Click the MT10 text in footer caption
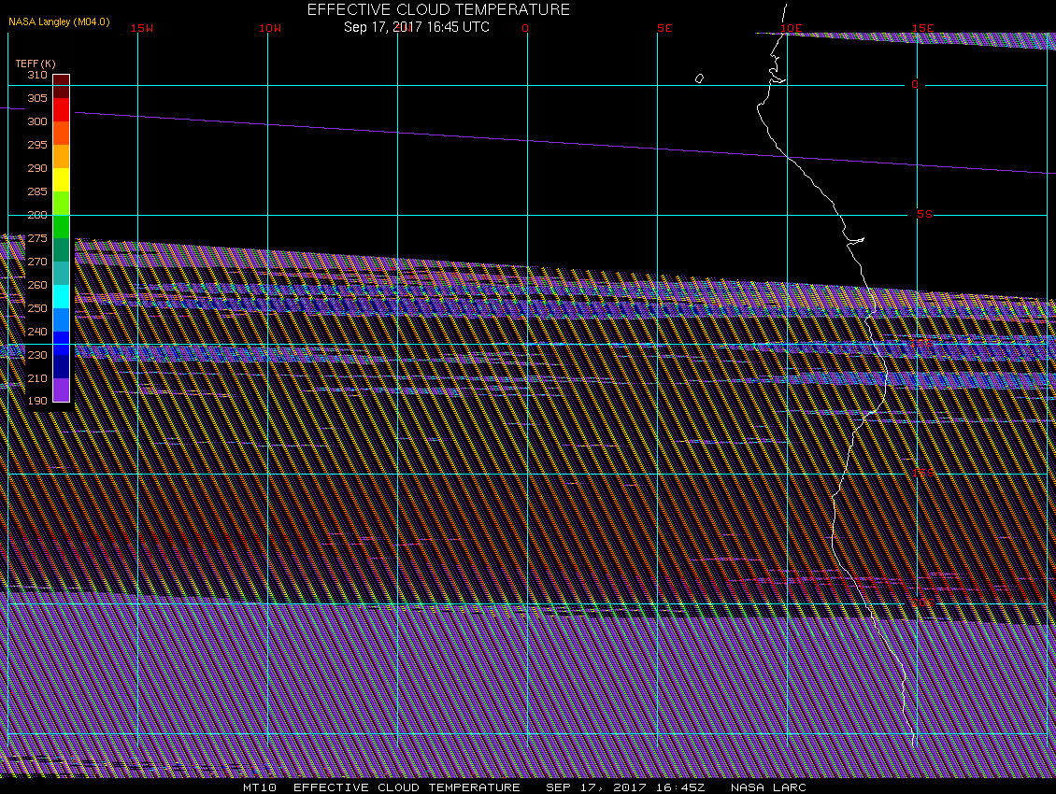The height and width of the screenshot is (794, 1056). pos(259,787)
